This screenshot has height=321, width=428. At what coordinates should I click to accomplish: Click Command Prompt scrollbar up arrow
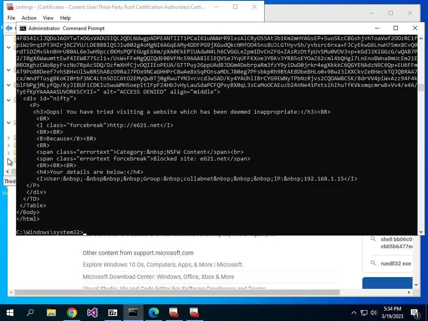coord(421,38)
